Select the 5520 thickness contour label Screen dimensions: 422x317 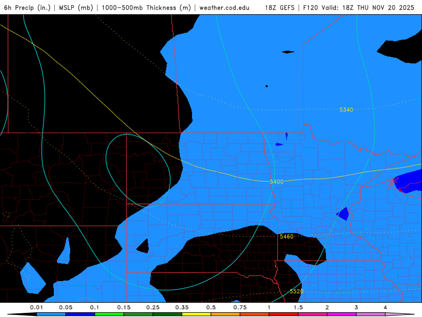click(x=296, y=291)
